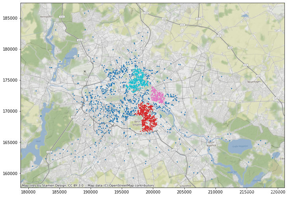Click the x-axis tick label 180000
Screen dimensions: 288x197
(28, 192)
